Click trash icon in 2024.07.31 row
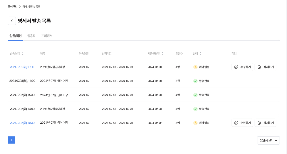Viewport: 287px width, 154px height. click(259, 67)
